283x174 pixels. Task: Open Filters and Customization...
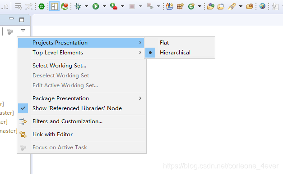82,121
